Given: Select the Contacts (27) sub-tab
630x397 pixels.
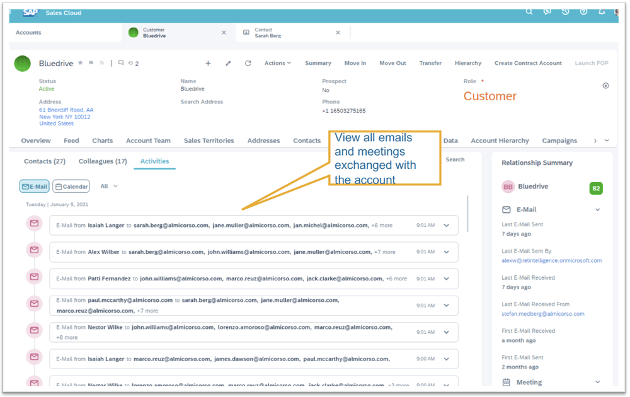Looking at the screenshot, I should [x=45, y=161].
